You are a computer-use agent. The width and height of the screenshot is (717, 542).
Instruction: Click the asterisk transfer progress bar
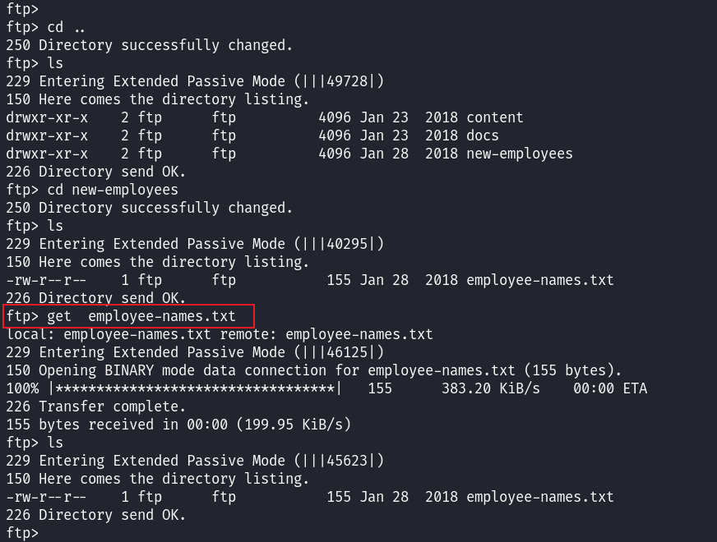(x=193, y=388)
